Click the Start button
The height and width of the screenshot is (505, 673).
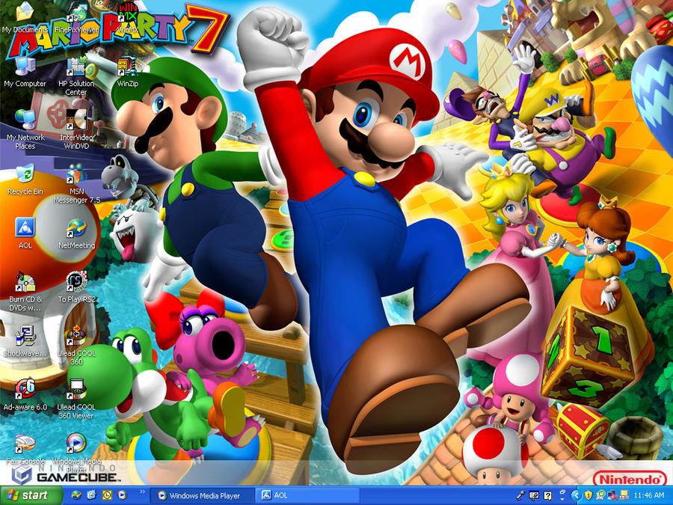pyautogui.click(x=30, y=495)
